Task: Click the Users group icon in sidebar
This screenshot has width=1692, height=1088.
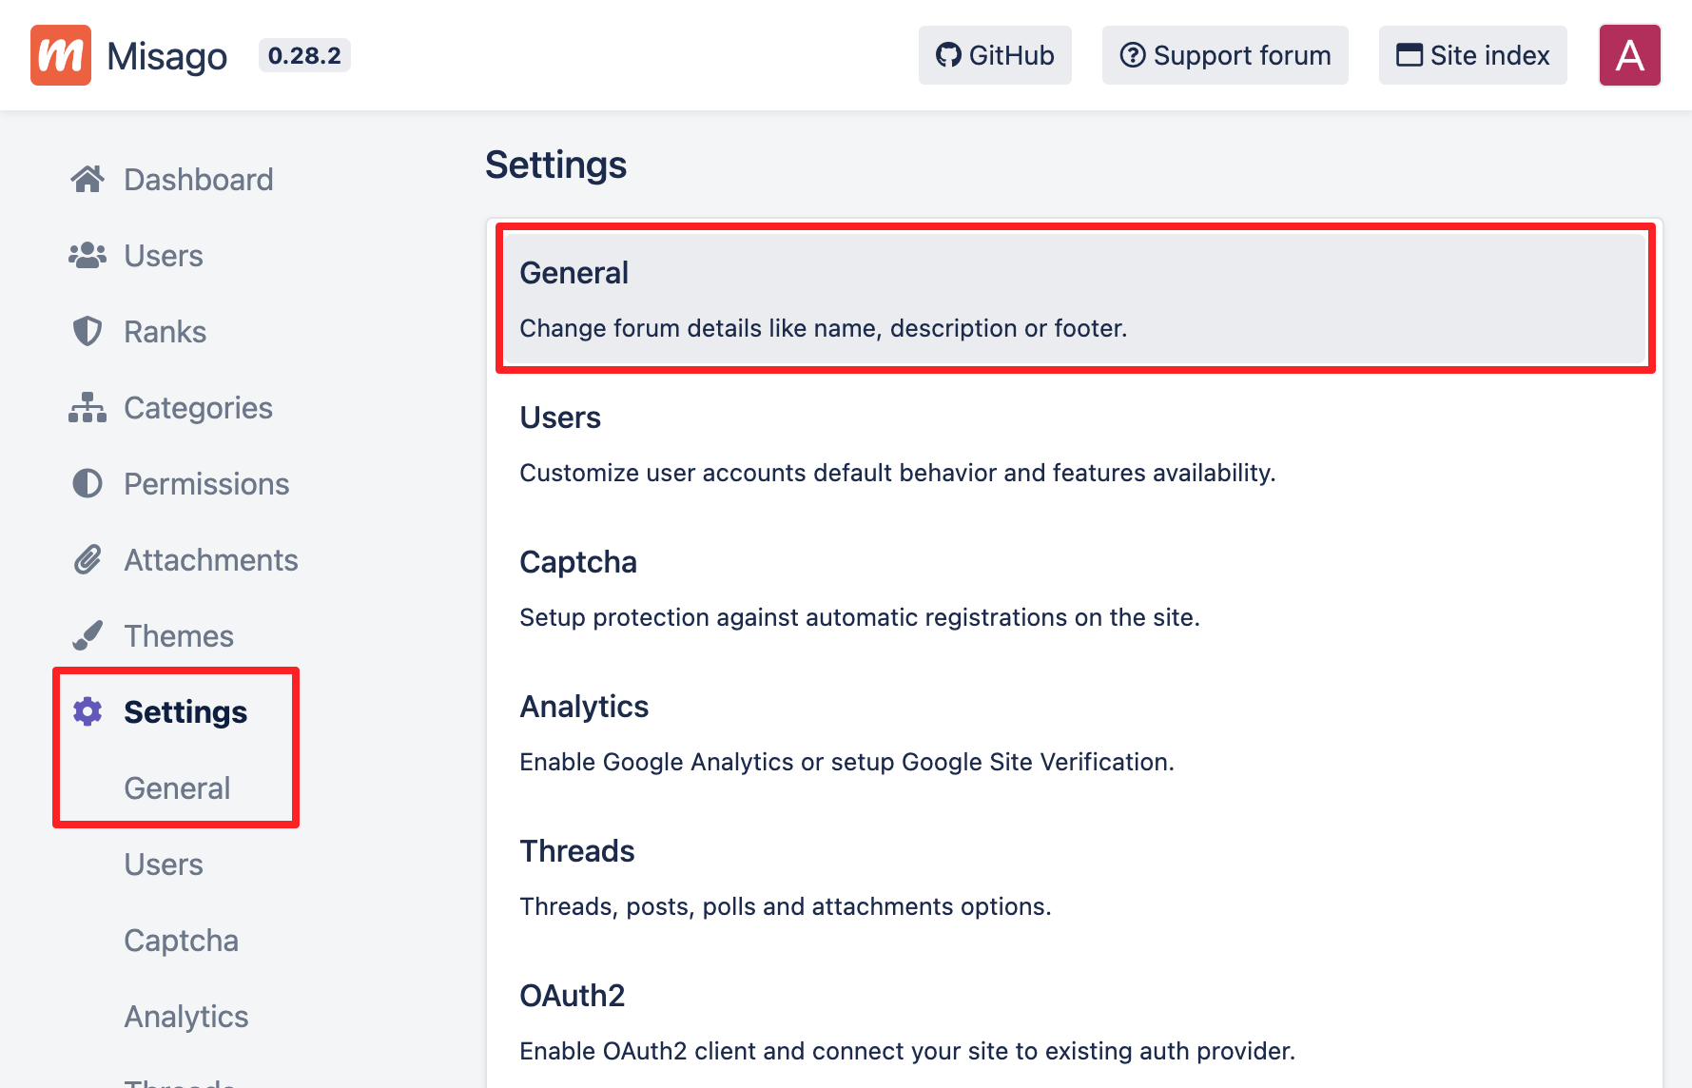Action: (88, 255)
